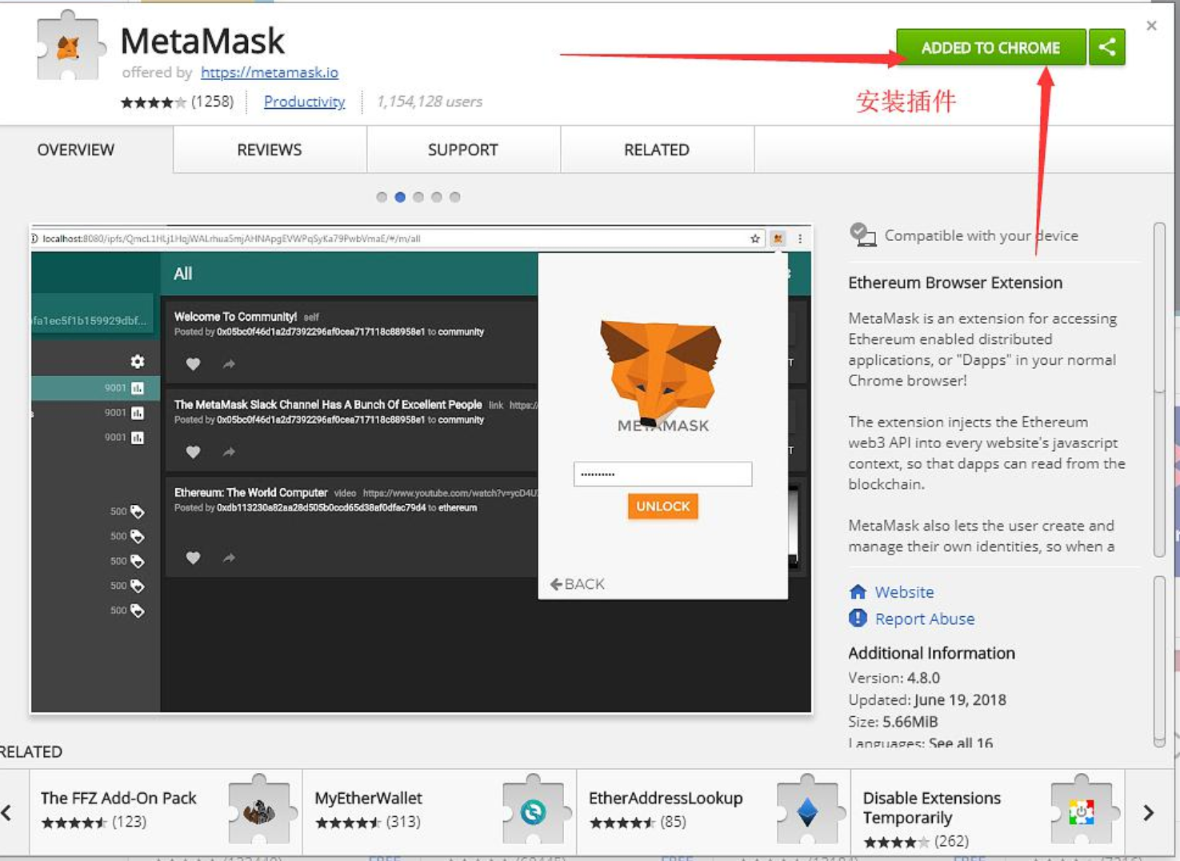
Task: Click the compatible-with-device check icon
Action: (862, 234)
